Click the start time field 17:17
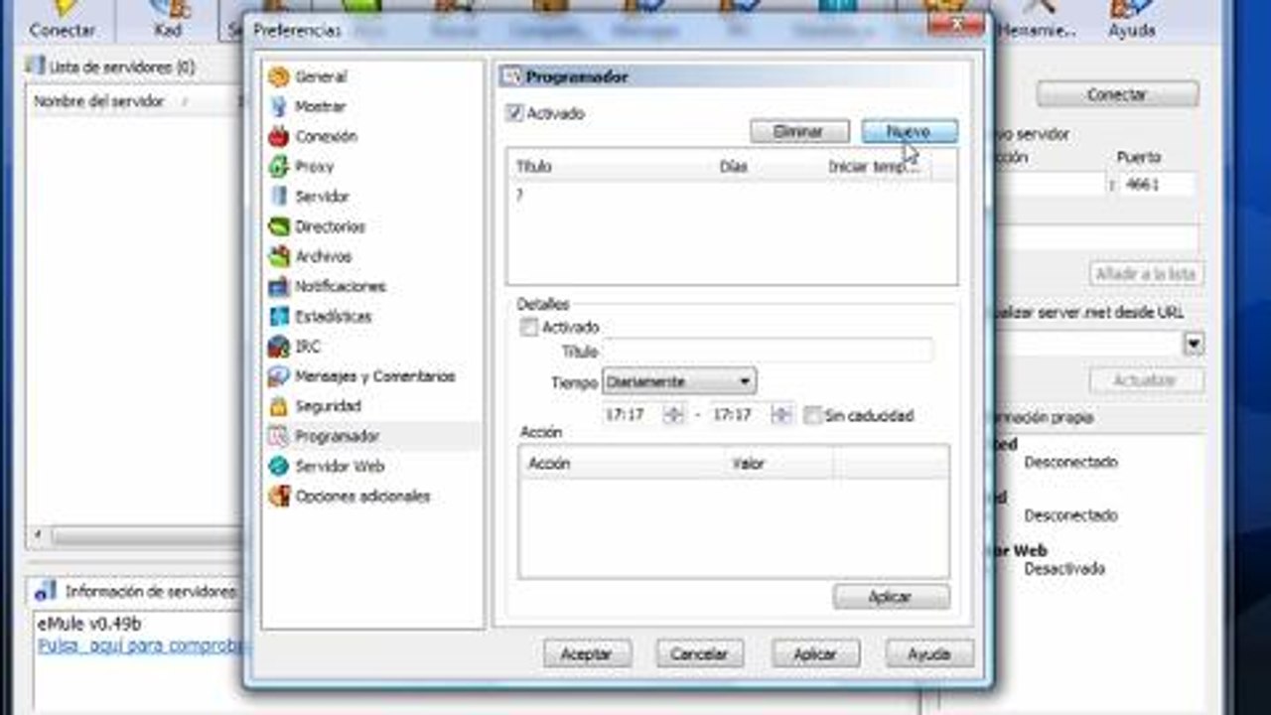Viewport: 1271px width, 715px height. pyautogui.click(x=634, y=415)
